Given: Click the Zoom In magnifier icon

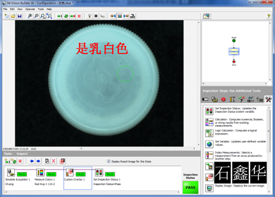Looking at the screenshot, I should tap(30, 16).
